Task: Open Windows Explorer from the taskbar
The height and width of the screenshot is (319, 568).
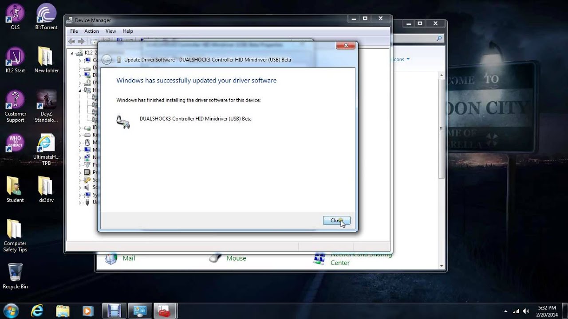Action: click(63, 311)
